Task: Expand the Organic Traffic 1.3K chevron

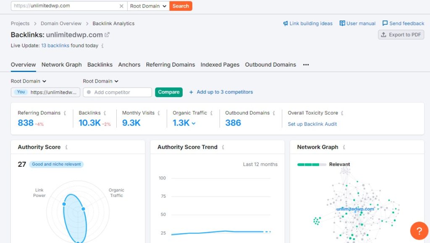Action: (x=194, y=124)
